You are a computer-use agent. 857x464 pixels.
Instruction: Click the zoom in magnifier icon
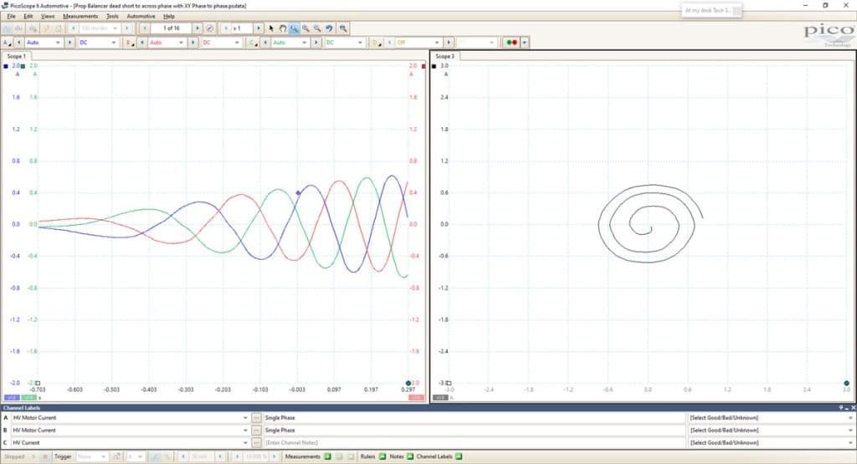coord(305,28)
